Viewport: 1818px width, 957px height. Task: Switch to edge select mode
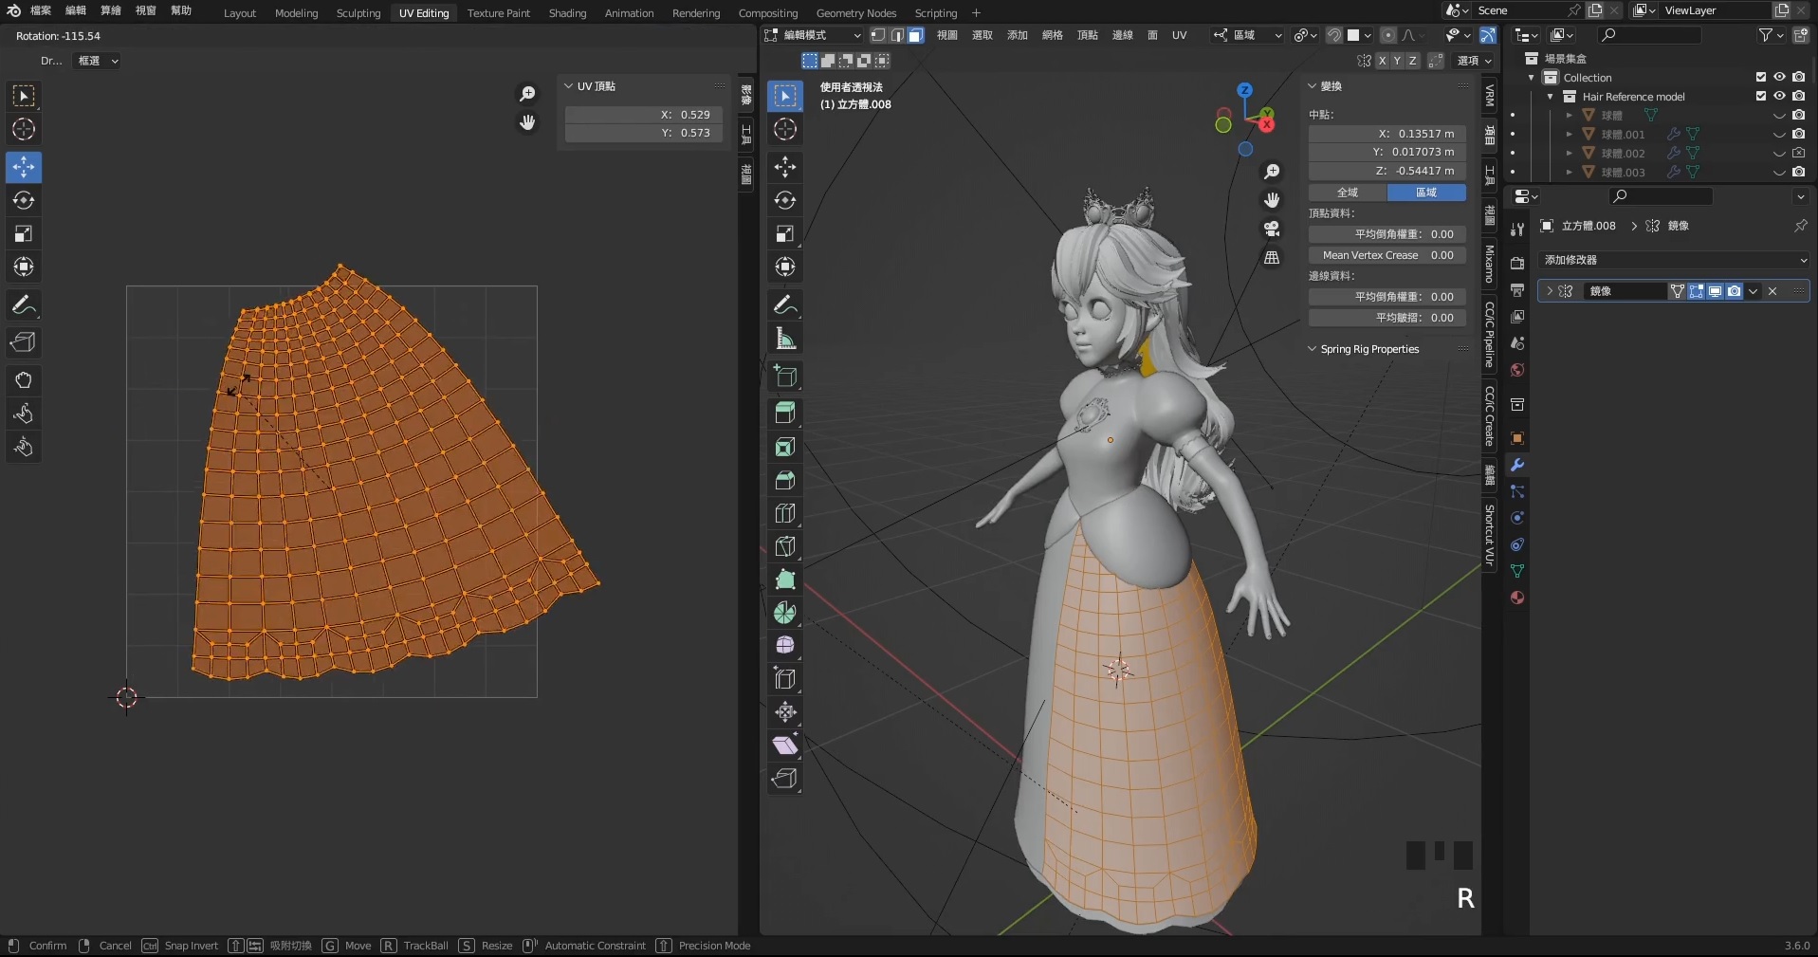(897, 35)
